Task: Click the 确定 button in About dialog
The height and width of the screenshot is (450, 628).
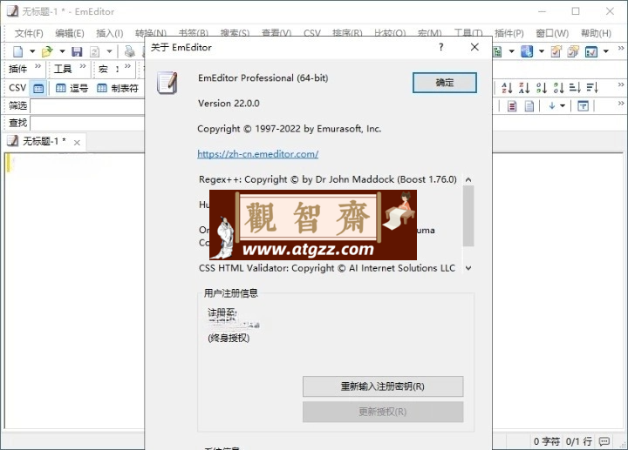Action: coord(445,83)
